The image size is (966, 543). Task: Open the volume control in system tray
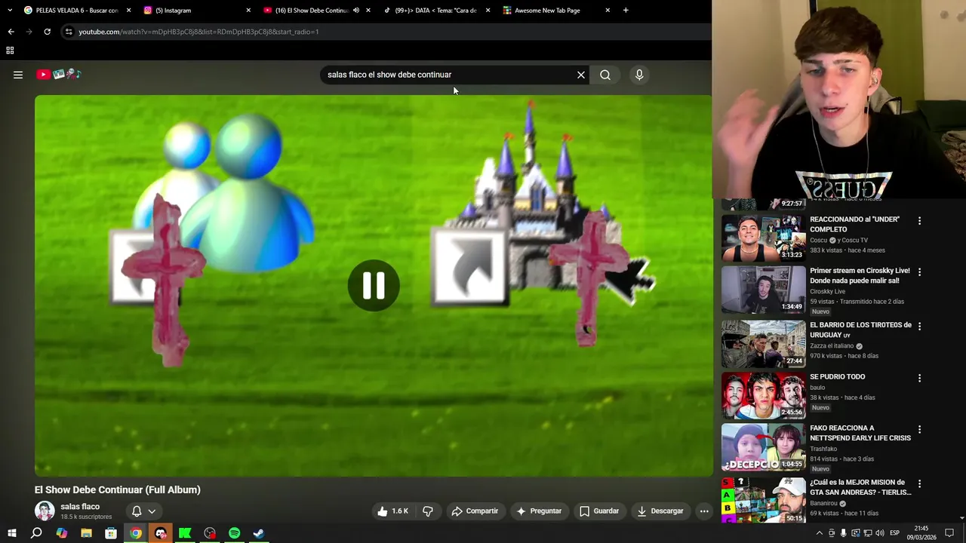(x=880, y=533)
